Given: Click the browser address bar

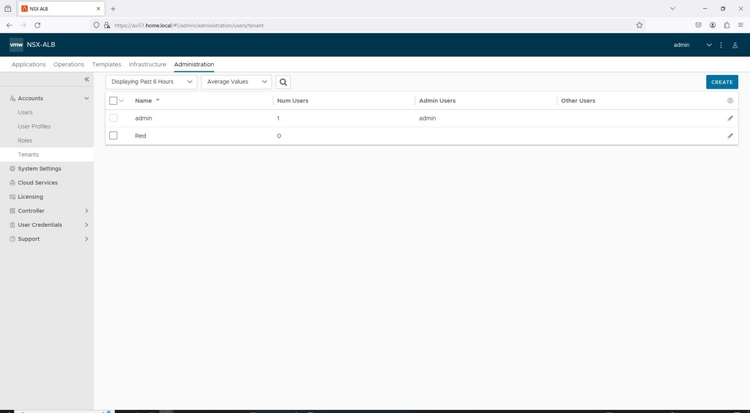Looking at the screenshot, I should click(x=369, y=25).
